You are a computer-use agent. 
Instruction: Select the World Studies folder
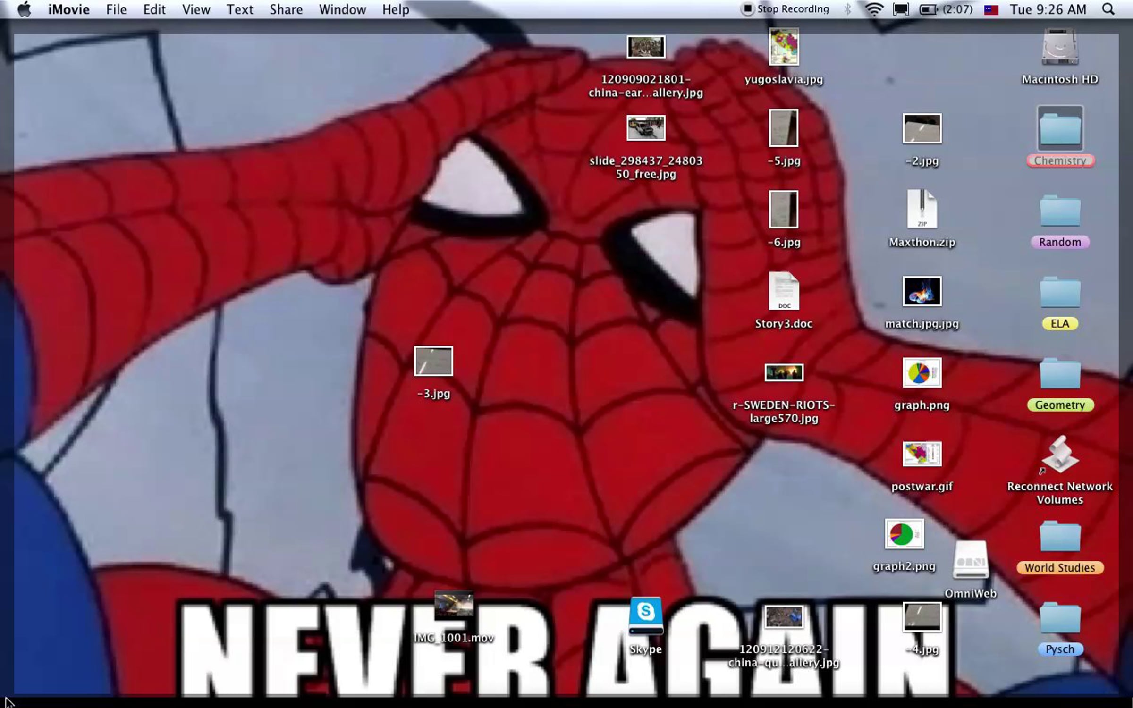(1060, 537)
